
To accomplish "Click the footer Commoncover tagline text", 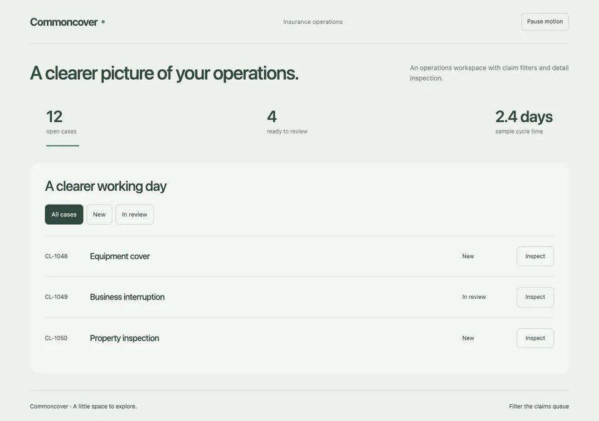I will coord(83,407).
